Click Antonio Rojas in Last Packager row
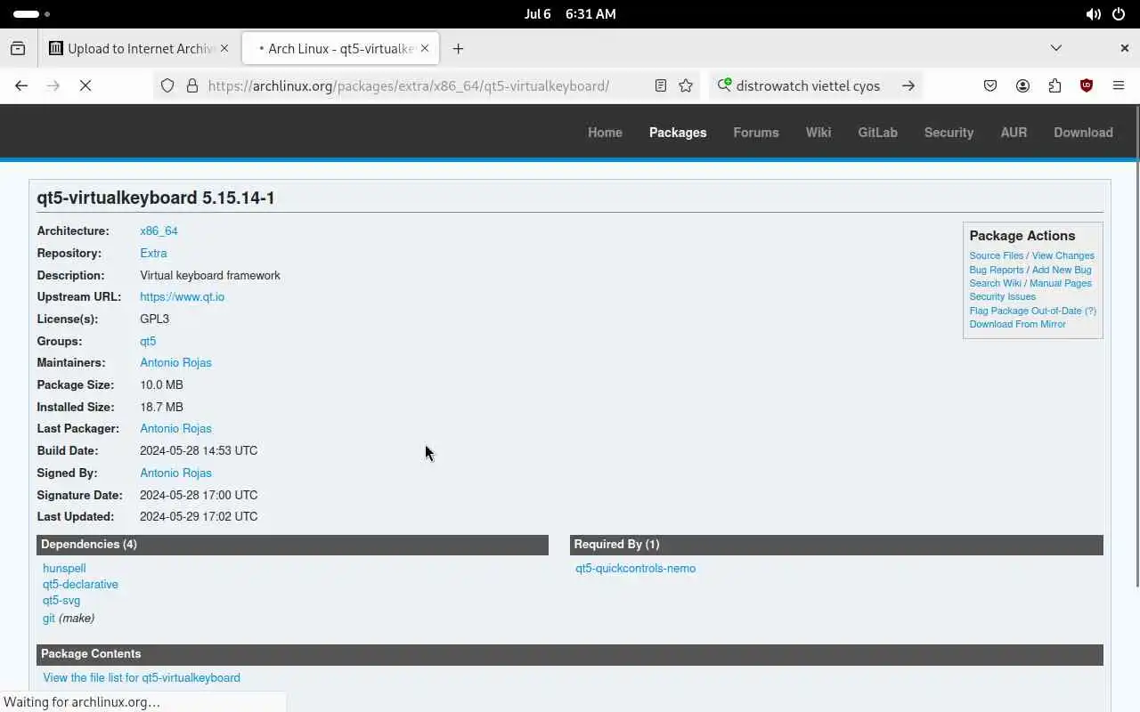 click(x=175, y=428)
